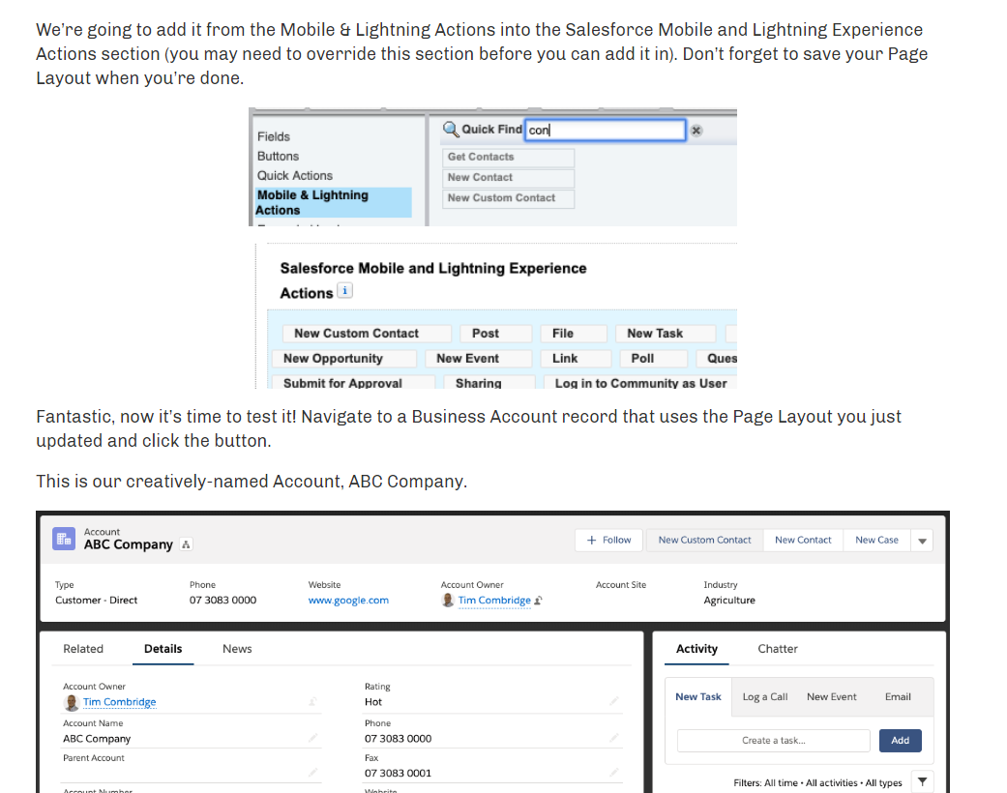Viewport: 1007px width, 793px height.
Task: Click the Get Contacts palette action
Action: (x=508, y=157)
